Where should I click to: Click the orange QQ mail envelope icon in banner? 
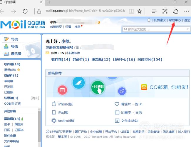[144, 87]
